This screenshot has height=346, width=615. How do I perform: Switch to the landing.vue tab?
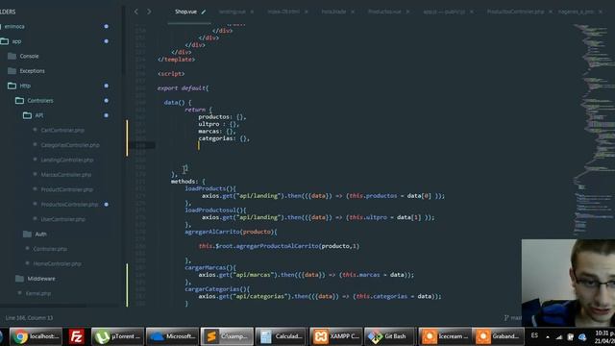(x=233, y=12)
